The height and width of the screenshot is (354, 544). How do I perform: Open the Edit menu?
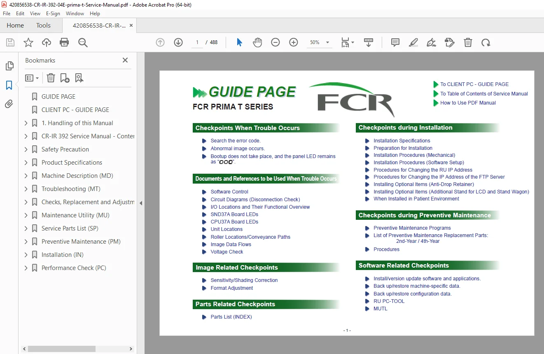(20, 14)
